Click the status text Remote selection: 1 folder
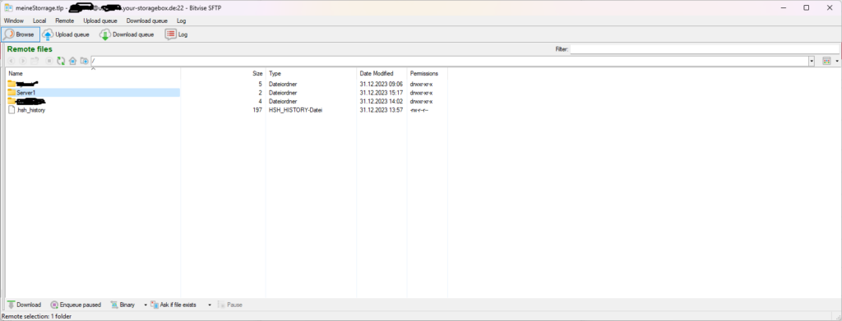This screenshot has height=321, width=842. [x=36, y=316]
